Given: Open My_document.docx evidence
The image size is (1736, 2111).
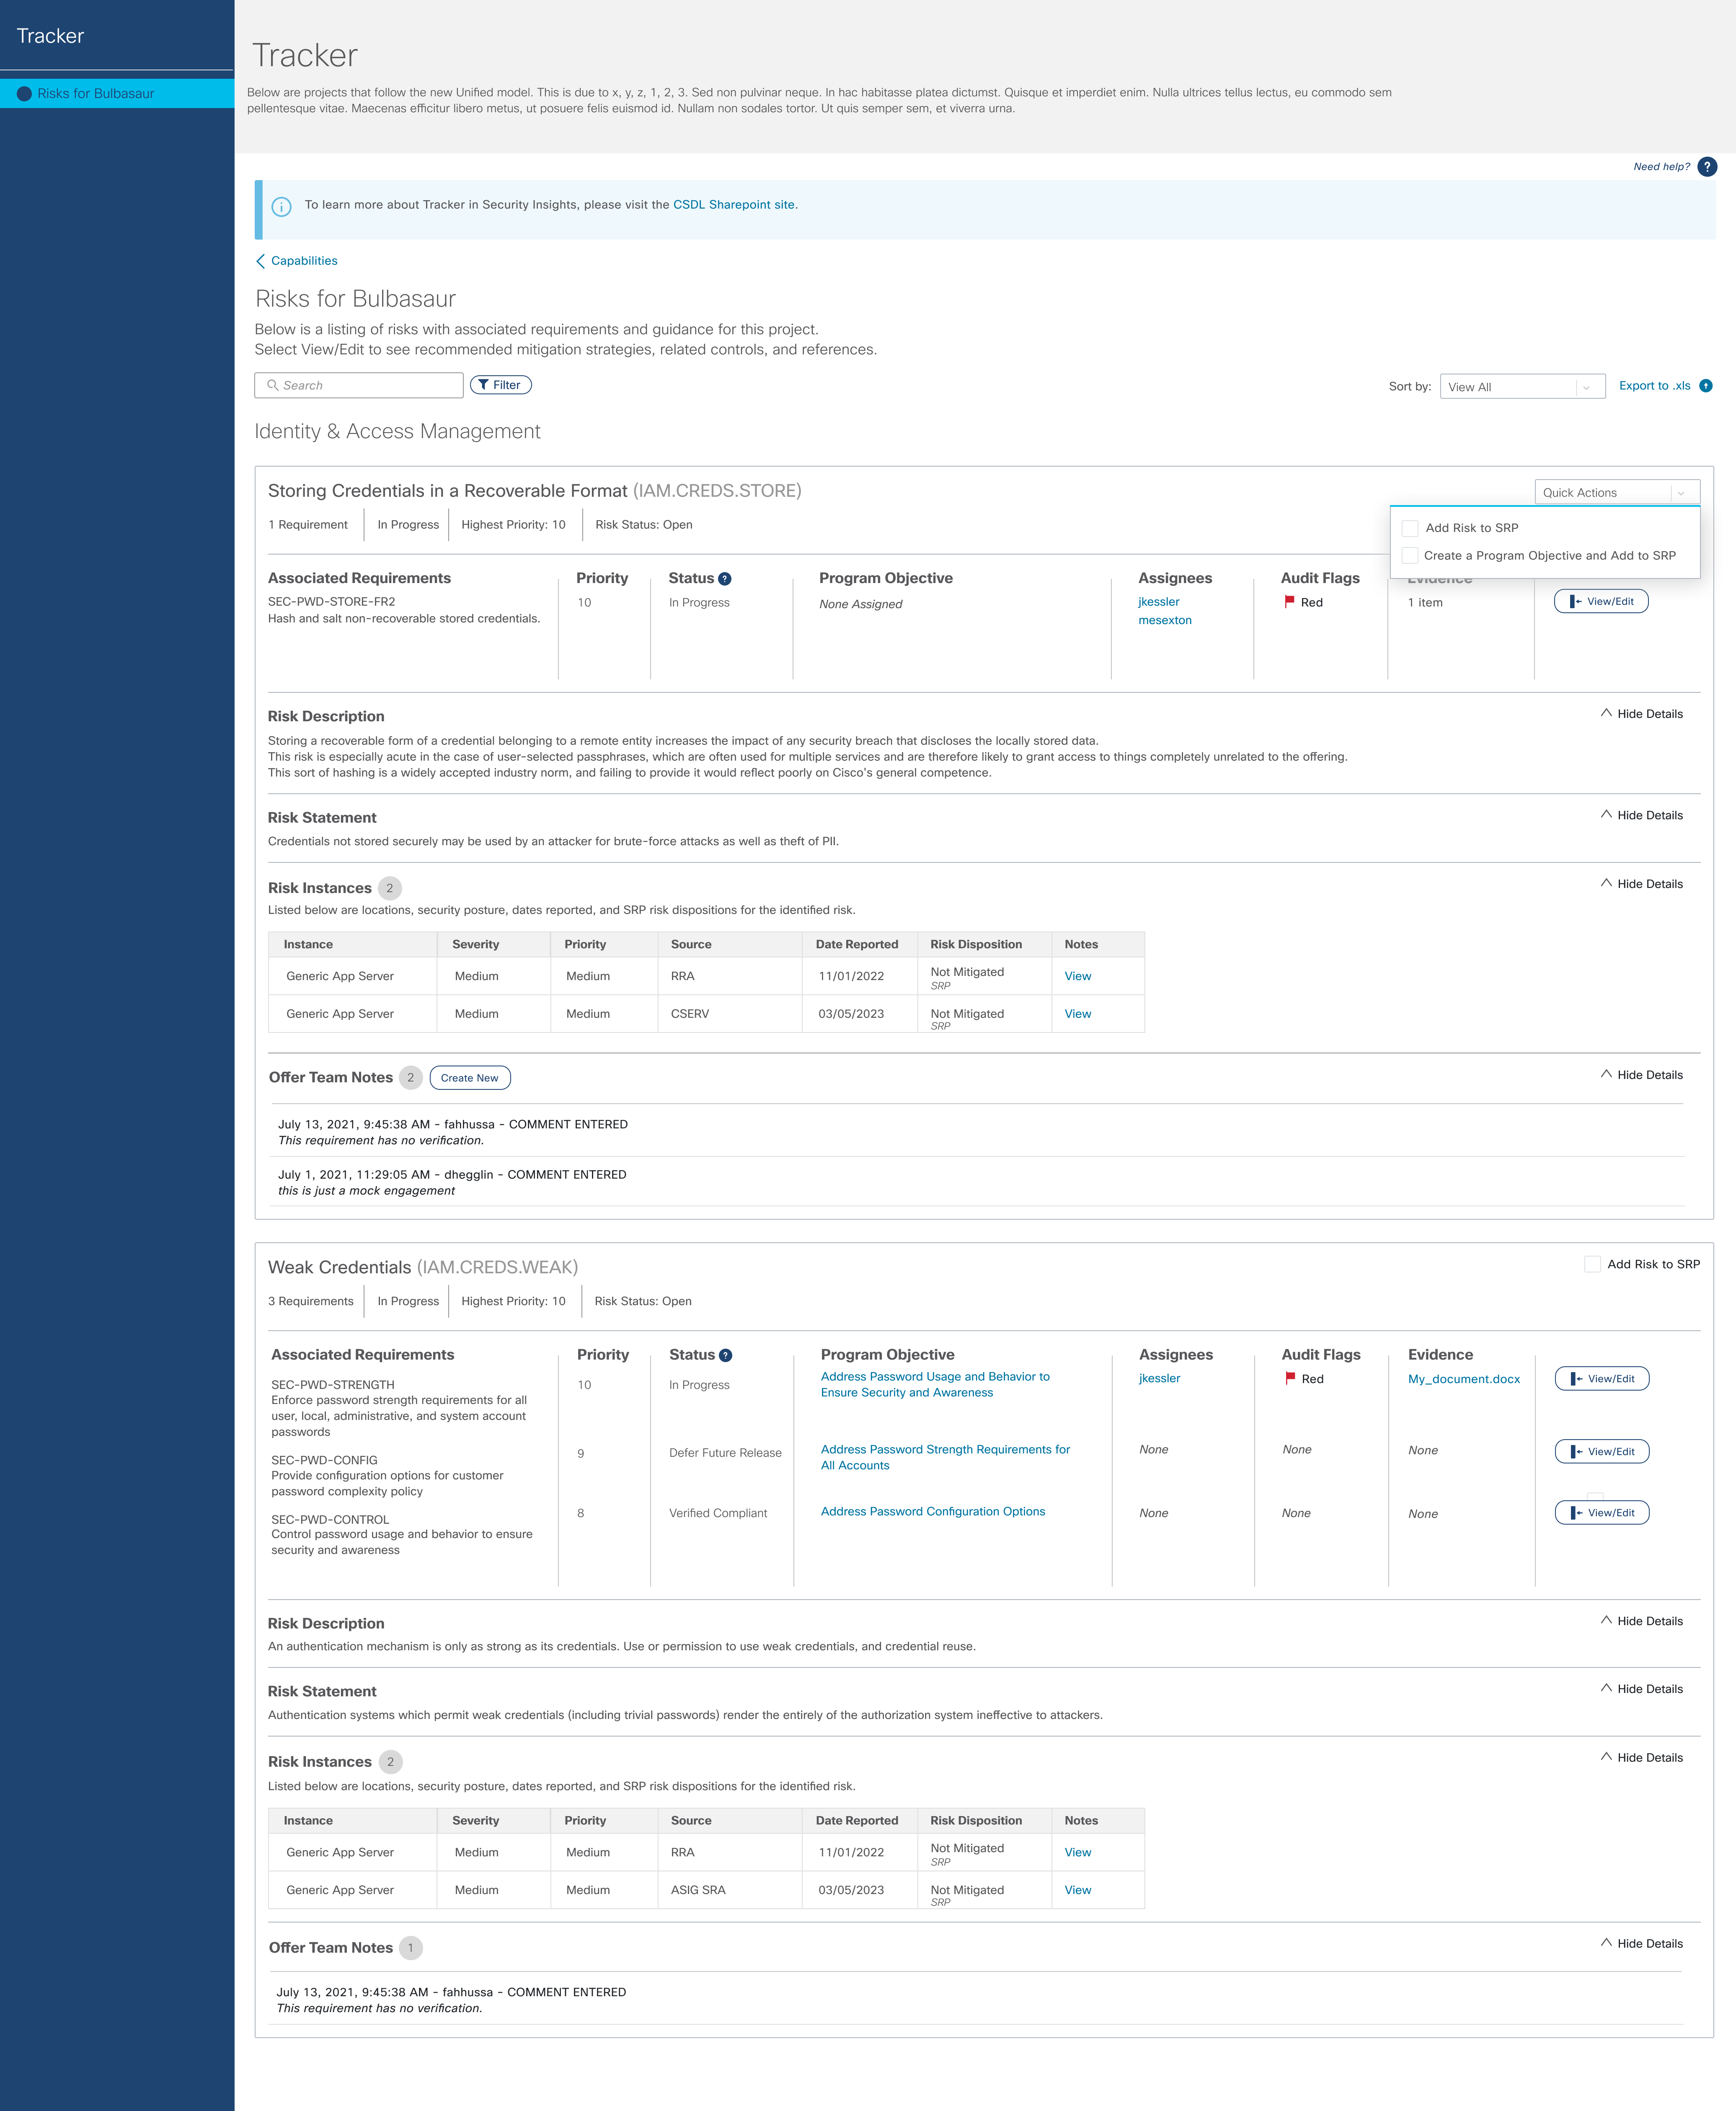Looking at the screenshot, I should (1464, 1379).
